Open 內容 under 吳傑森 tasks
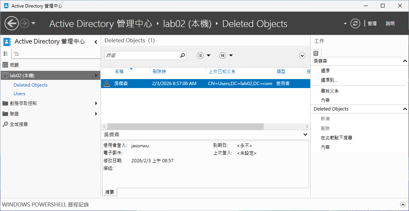Viewport: 409px width, 211px height. click(x=325, y=100)
